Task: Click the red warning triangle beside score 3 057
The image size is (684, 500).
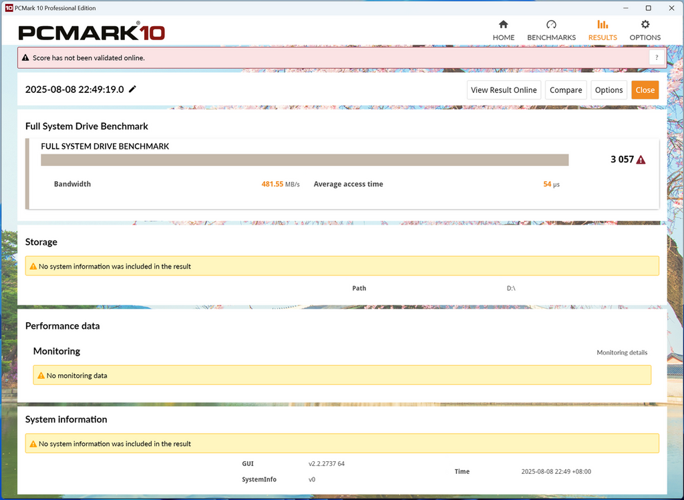Action: coord(641,160)
